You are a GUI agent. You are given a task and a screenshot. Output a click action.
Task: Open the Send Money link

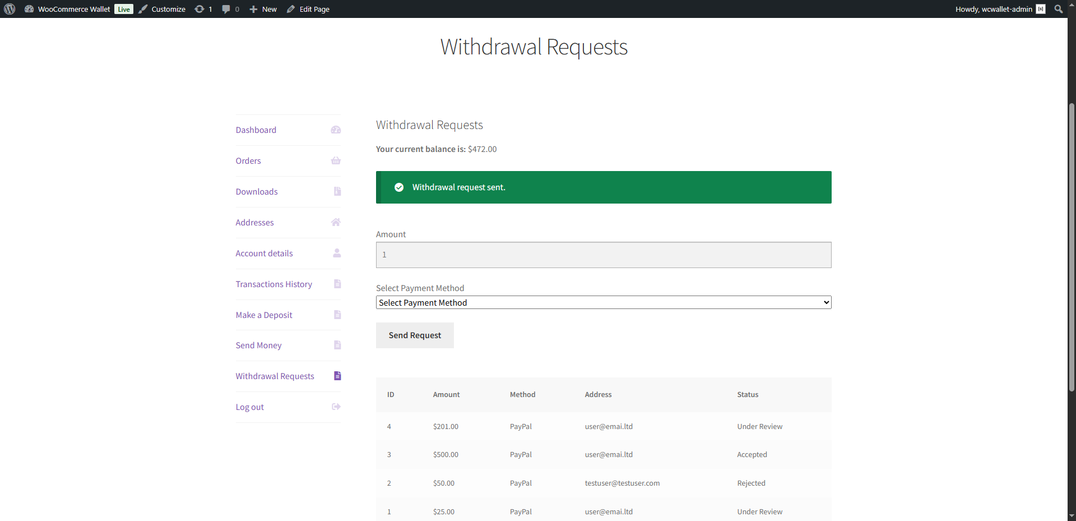(x=258, y=345)
